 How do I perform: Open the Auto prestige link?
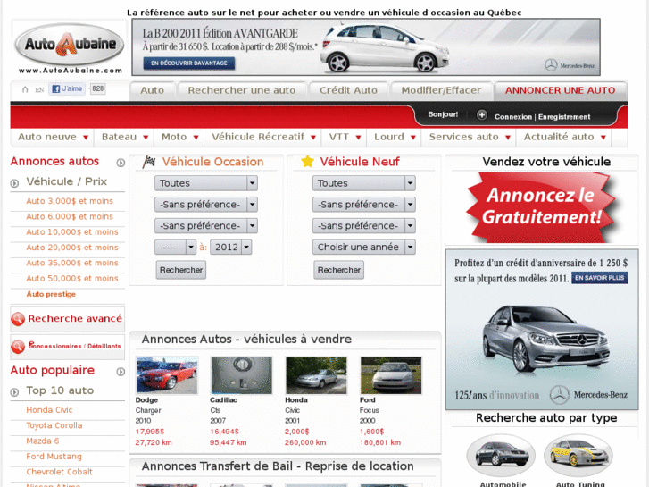tap(51, 294)
